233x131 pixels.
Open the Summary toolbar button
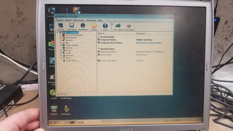[x=61, y=27]
